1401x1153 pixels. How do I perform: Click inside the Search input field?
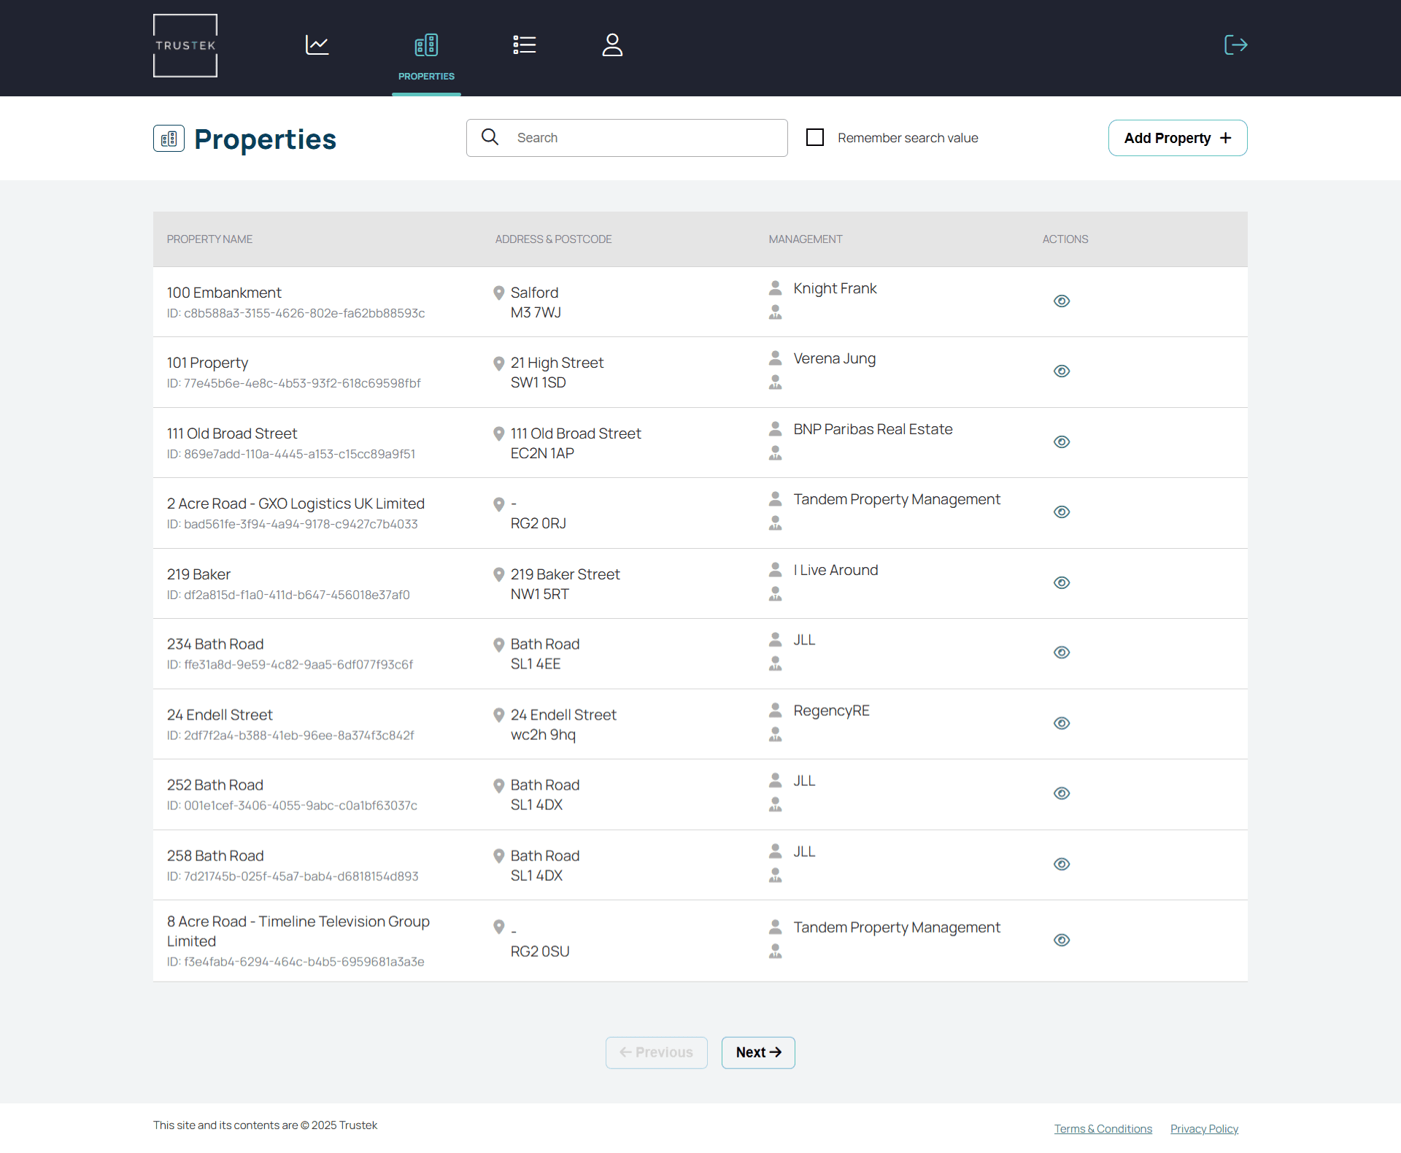click(642, 137)
